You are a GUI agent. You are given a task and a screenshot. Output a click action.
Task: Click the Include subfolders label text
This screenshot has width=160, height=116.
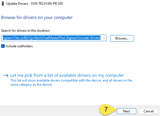[19, 46]
